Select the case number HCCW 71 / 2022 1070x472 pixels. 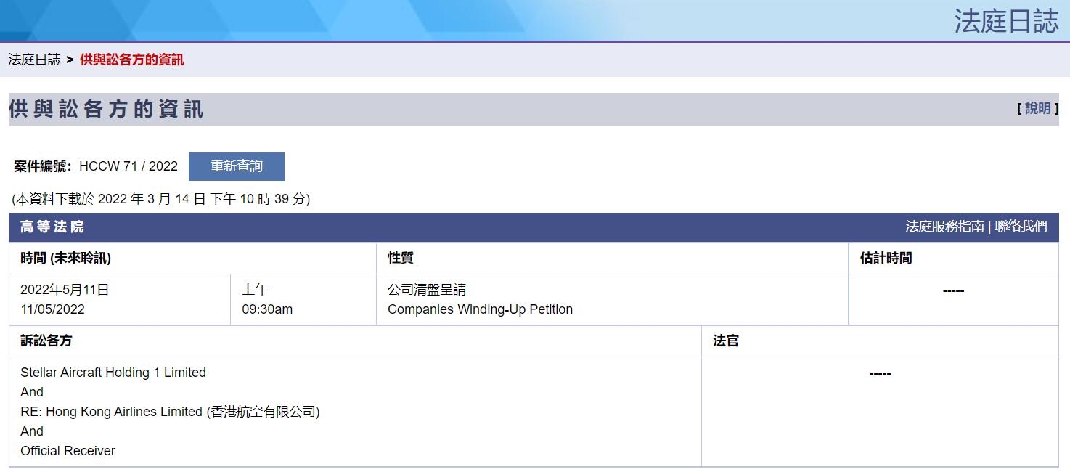click(128, 166)
